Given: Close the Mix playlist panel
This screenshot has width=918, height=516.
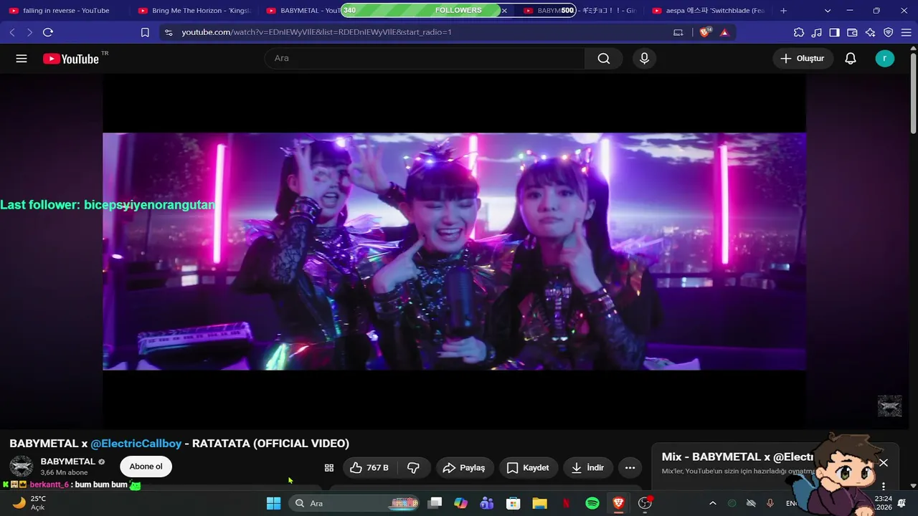Looking at the screenshot, I should click(884, 463).
